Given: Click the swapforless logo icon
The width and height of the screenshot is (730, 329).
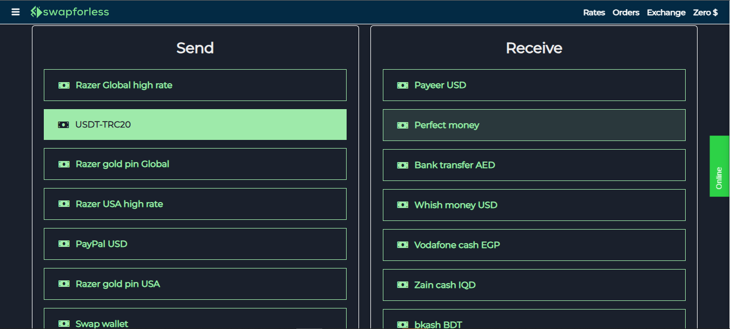Looking at the screenshot, I should 36,11.
